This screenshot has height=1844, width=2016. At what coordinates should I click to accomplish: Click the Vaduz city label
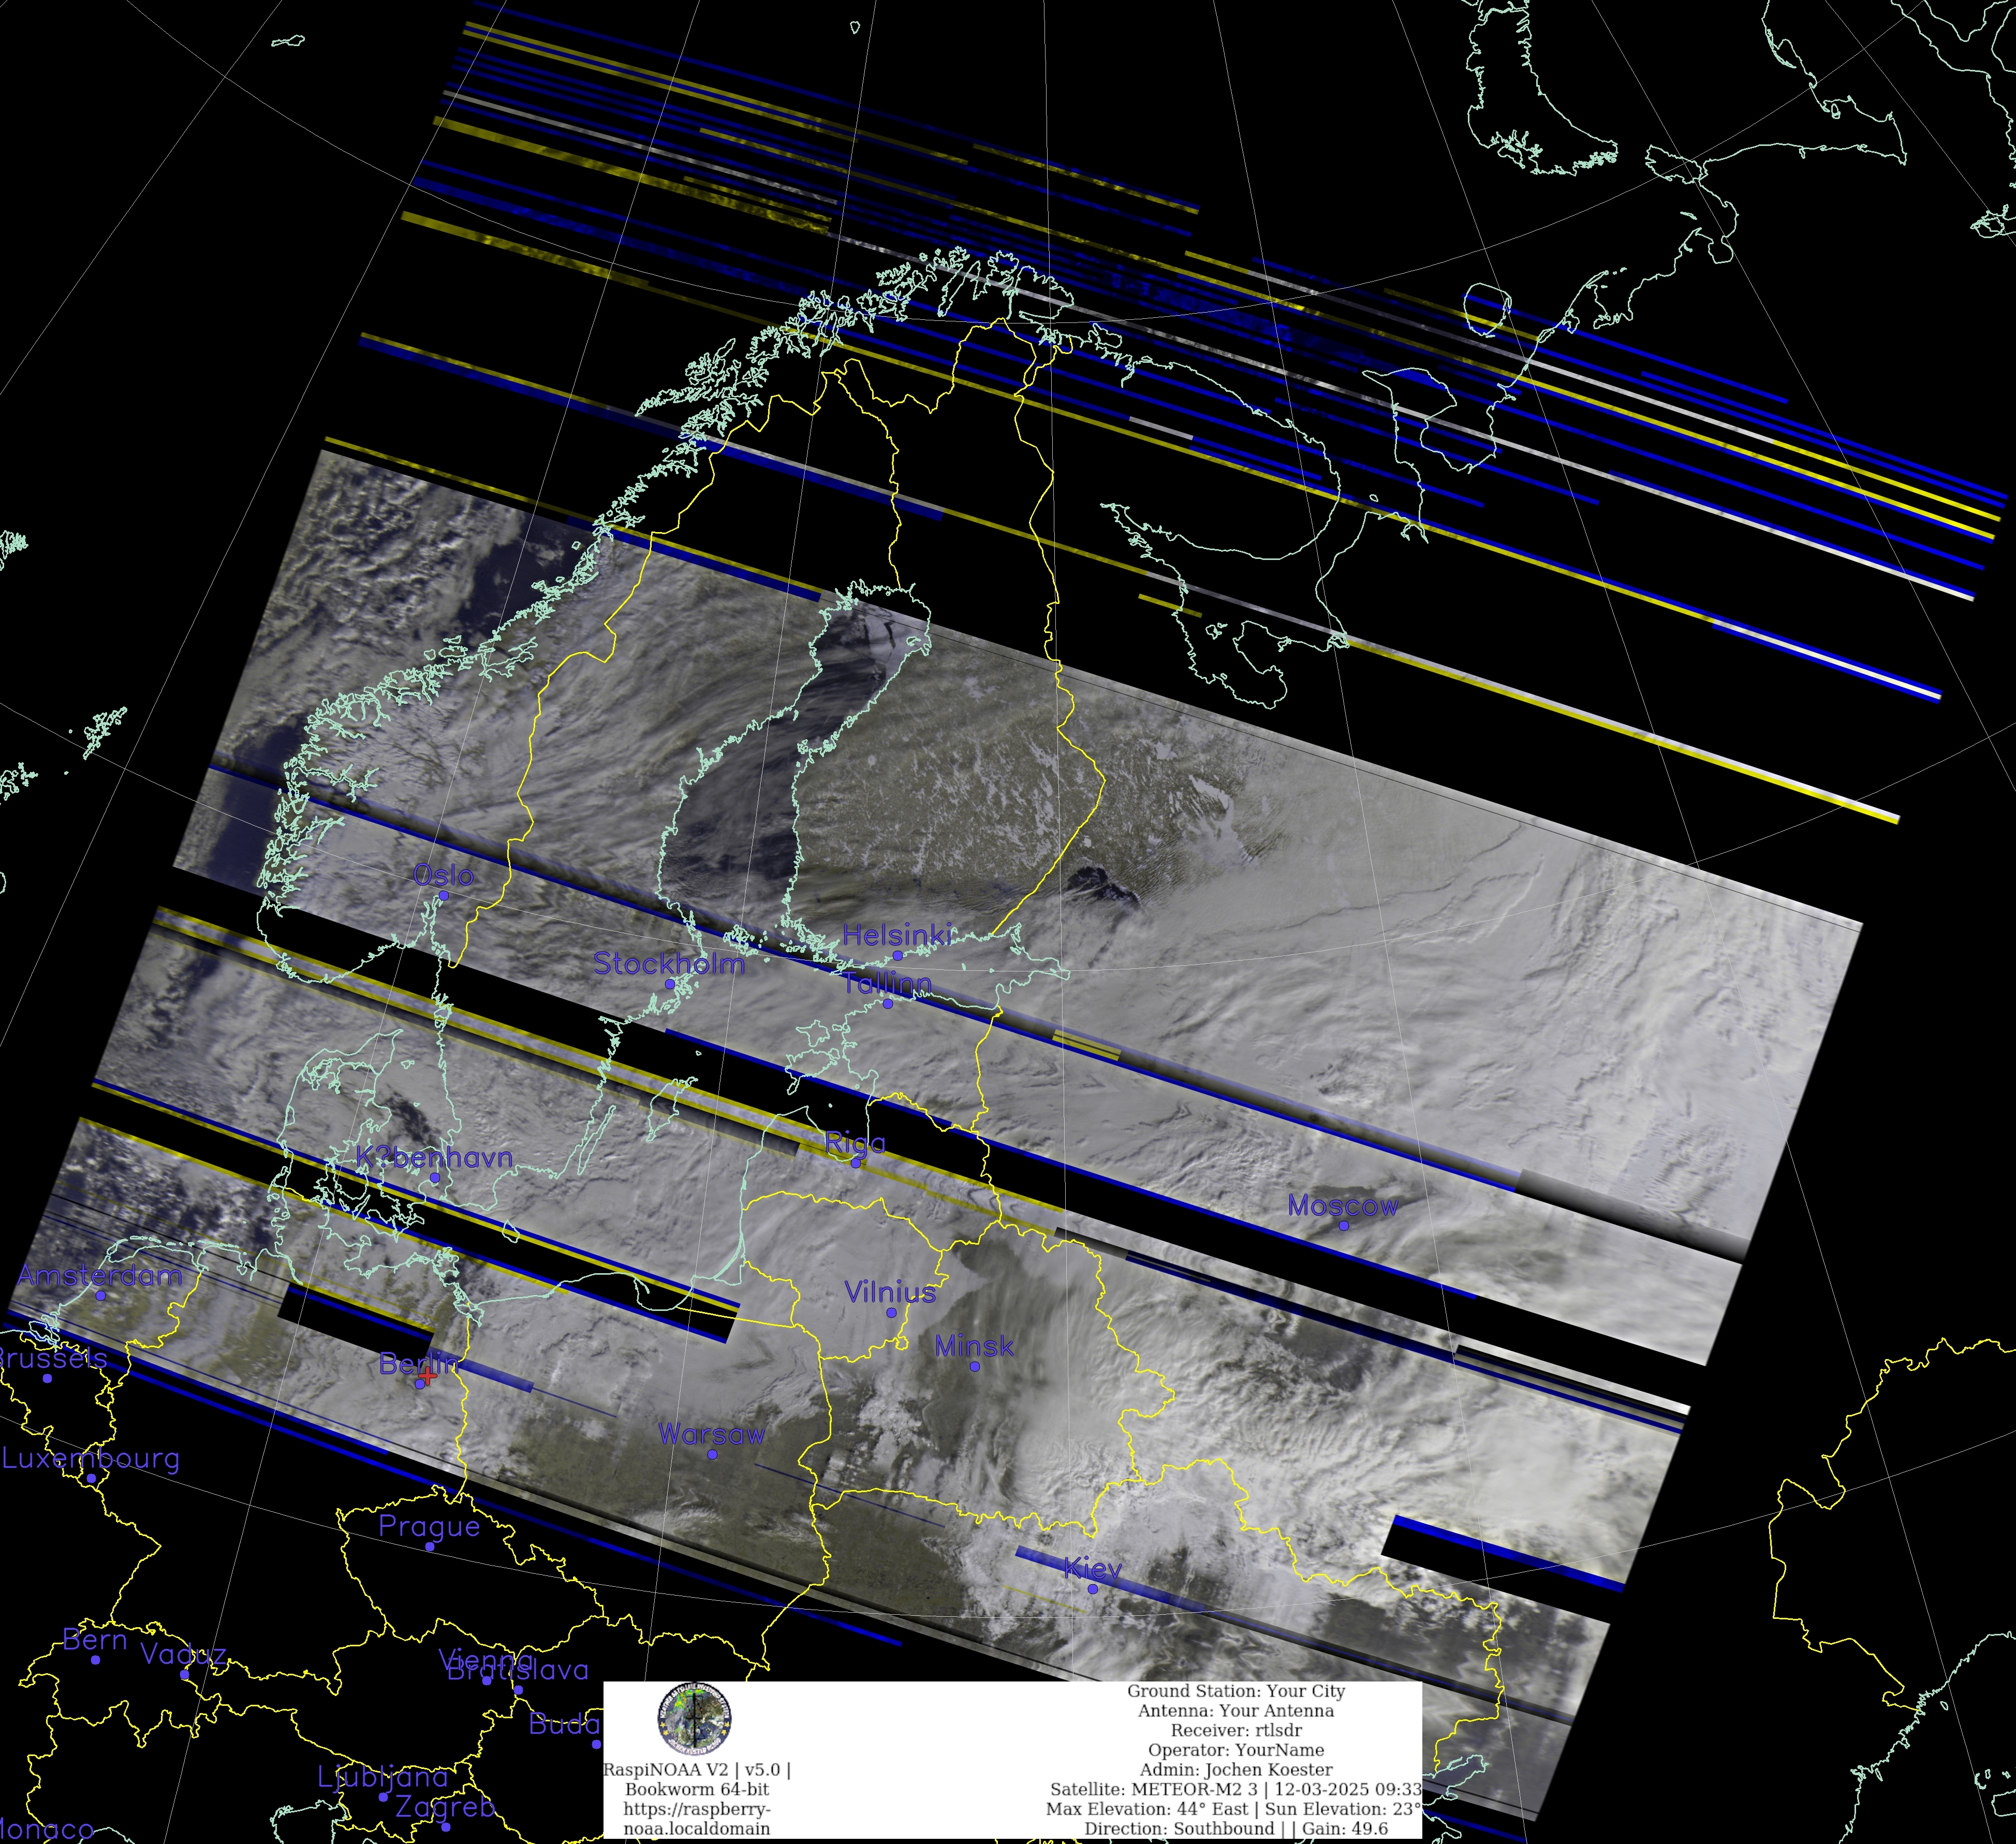coord(183,1654)
